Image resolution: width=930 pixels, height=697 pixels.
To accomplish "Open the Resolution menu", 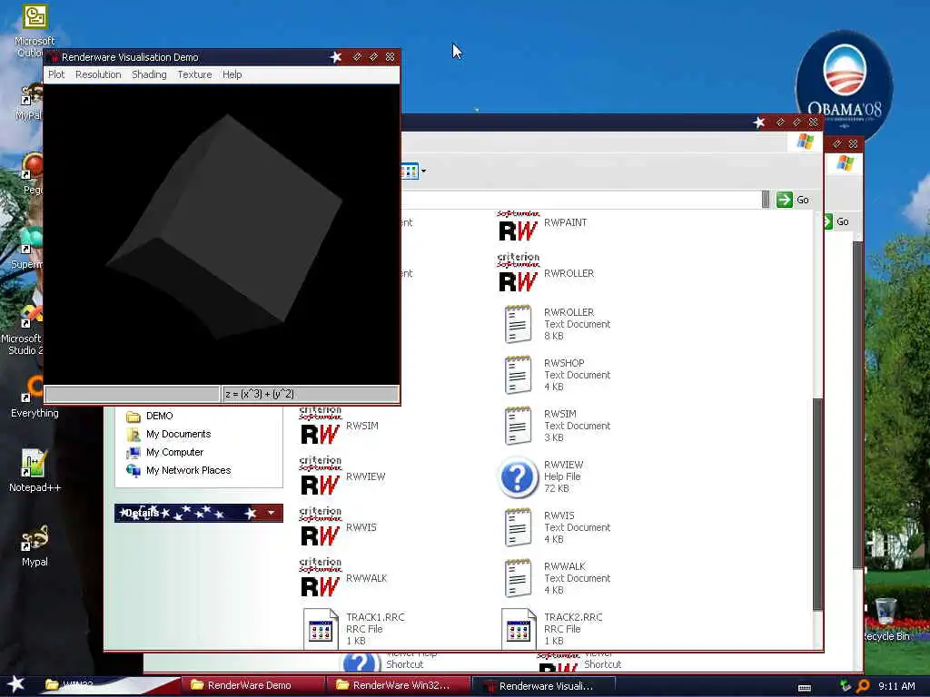I will tap(98, 74).
